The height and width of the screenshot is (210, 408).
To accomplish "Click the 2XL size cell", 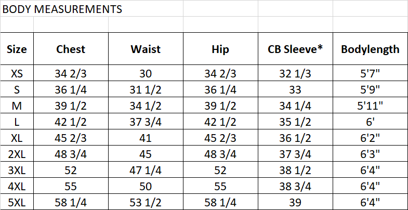I will 17,154.
